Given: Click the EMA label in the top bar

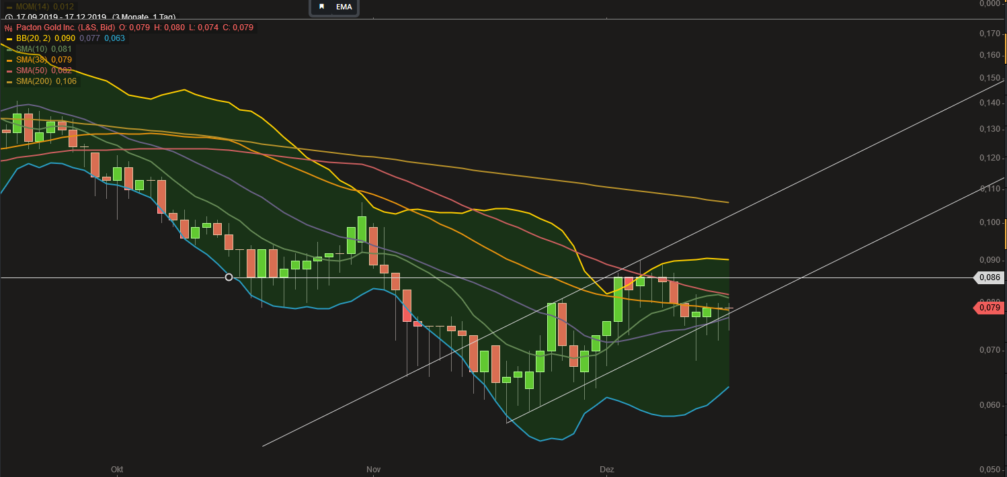Looking at the screenshot, I should 344,7.
